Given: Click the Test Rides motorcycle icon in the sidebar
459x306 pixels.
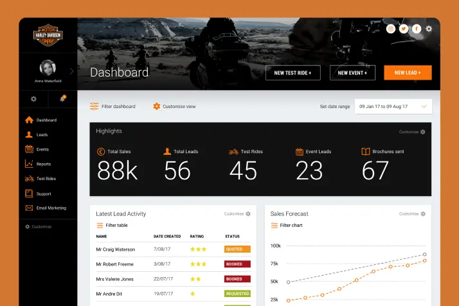Looking at the screenshot, I should click(30, 178).
